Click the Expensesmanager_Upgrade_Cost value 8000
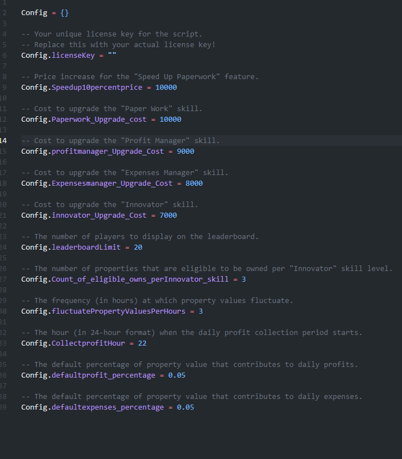 pyautogui.click(x=194, y=183)
